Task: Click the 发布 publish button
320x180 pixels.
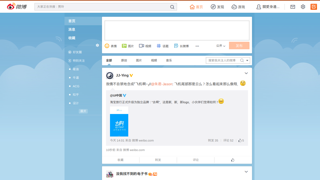Action: click(239, 45)
